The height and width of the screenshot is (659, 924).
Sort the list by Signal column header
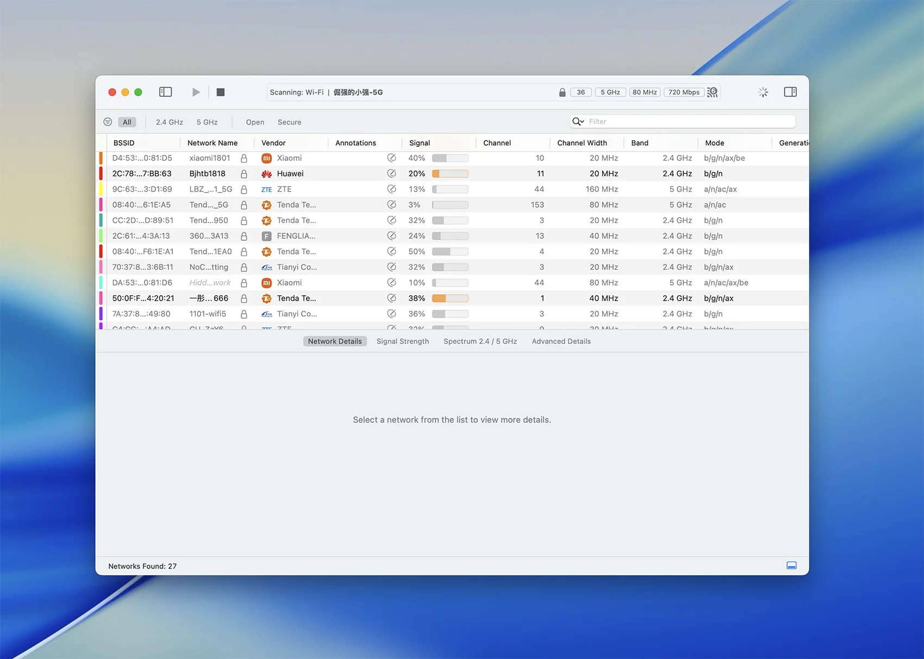point(420,143)
